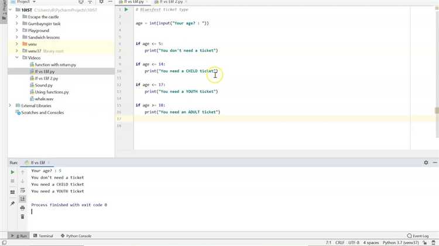Change CRLF line separator in status bar
Image resolution: width=439 pixels, height=246 pixels.
tap(340, 242)
